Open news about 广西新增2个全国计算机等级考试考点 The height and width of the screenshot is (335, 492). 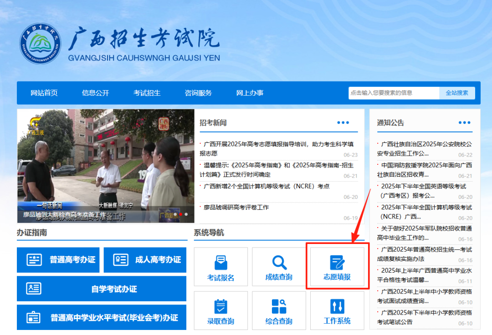[266, 186]
